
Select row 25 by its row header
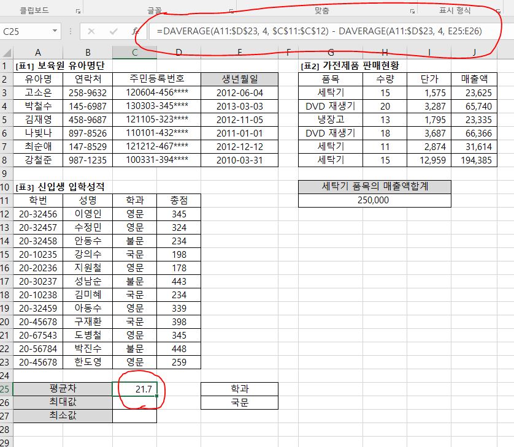point(6,389)
